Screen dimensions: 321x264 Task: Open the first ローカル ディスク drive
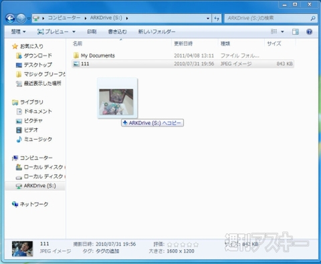point(43,167)
